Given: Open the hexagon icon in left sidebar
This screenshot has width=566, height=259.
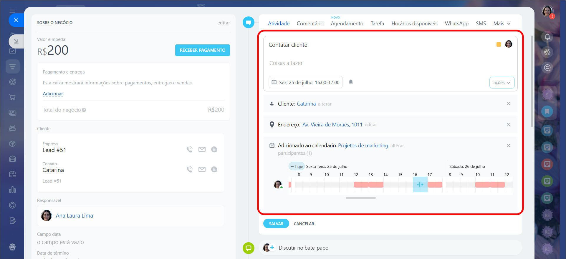Looking at the screenshot, I should tap(12, 205).
